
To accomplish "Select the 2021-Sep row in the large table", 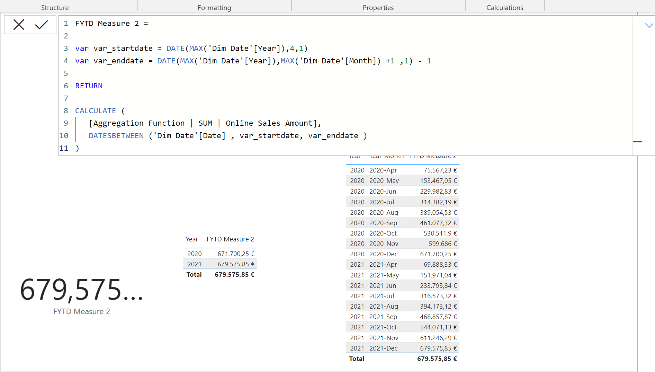I will (x=403, y=317).
